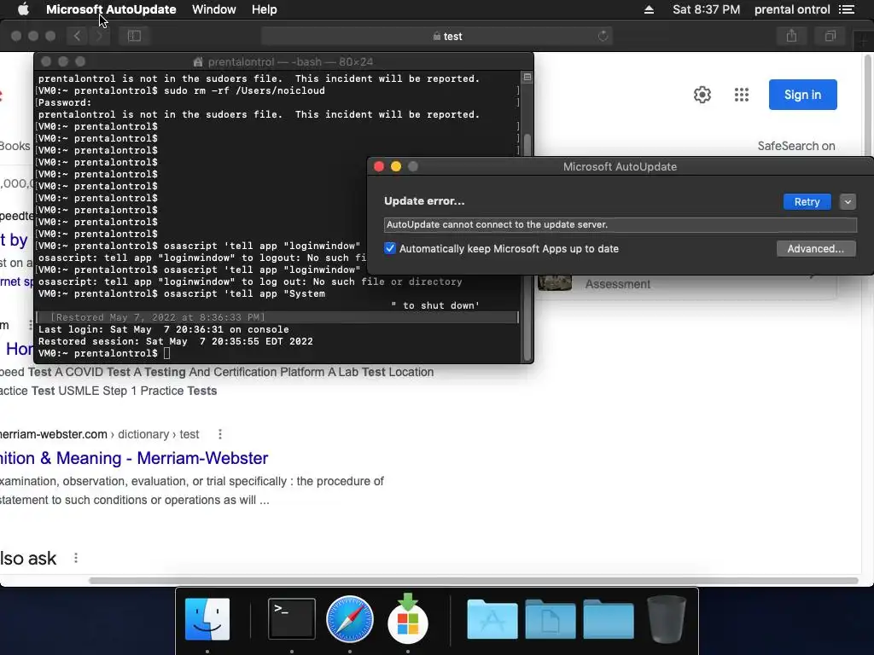
Task: Expand the dropdown next to Retry
Action: 848,201
